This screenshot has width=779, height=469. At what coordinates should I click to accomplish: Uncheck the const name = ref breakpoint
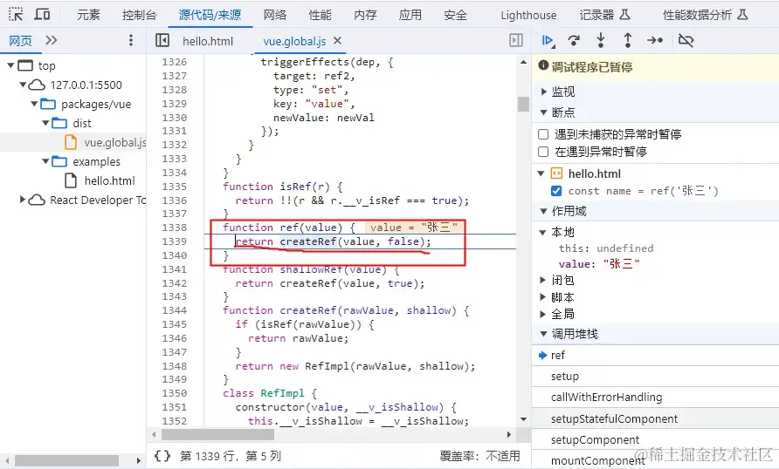(x=556, y=191)
